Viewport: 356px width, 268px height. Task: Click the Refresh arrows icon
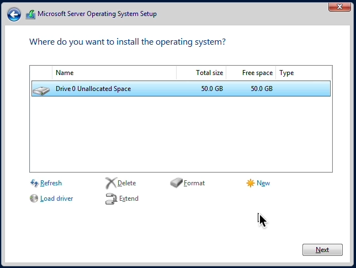34,183
